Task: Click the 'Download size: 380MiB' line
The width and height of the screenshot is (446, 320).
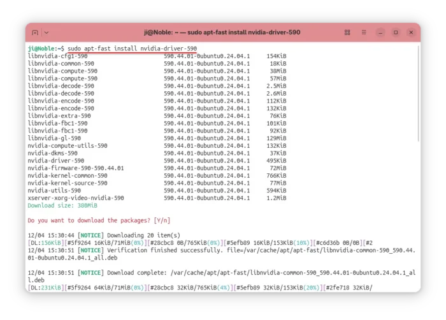Action: (61, 205)
